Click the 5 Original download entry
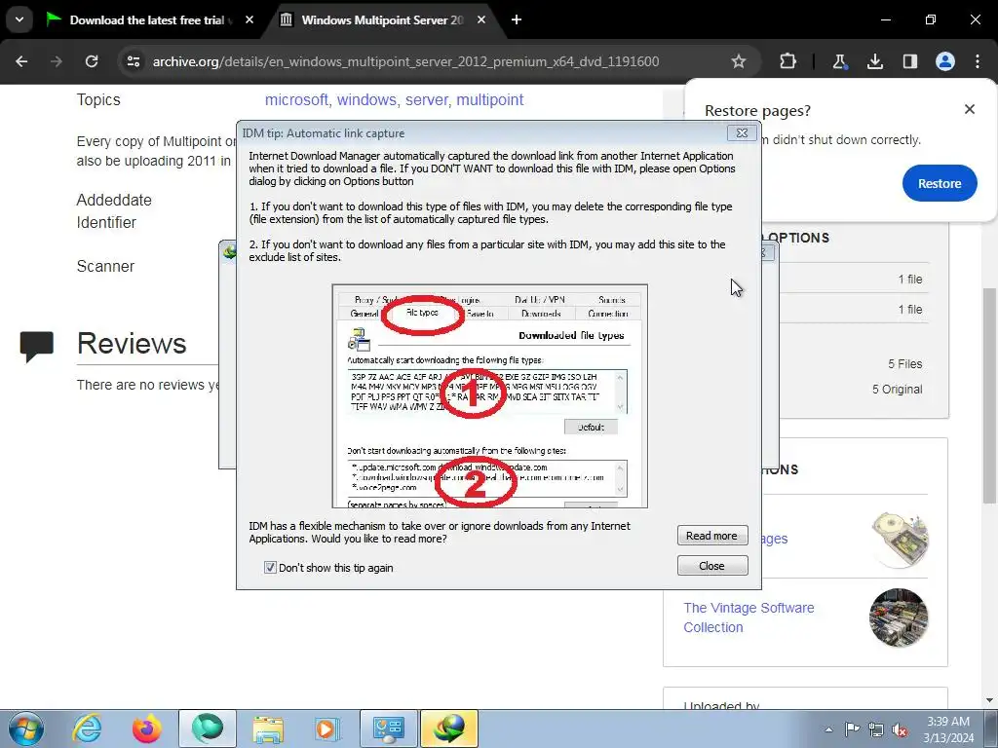The height and width of the screenshot is (748, 998). click(x=898, y=390)
